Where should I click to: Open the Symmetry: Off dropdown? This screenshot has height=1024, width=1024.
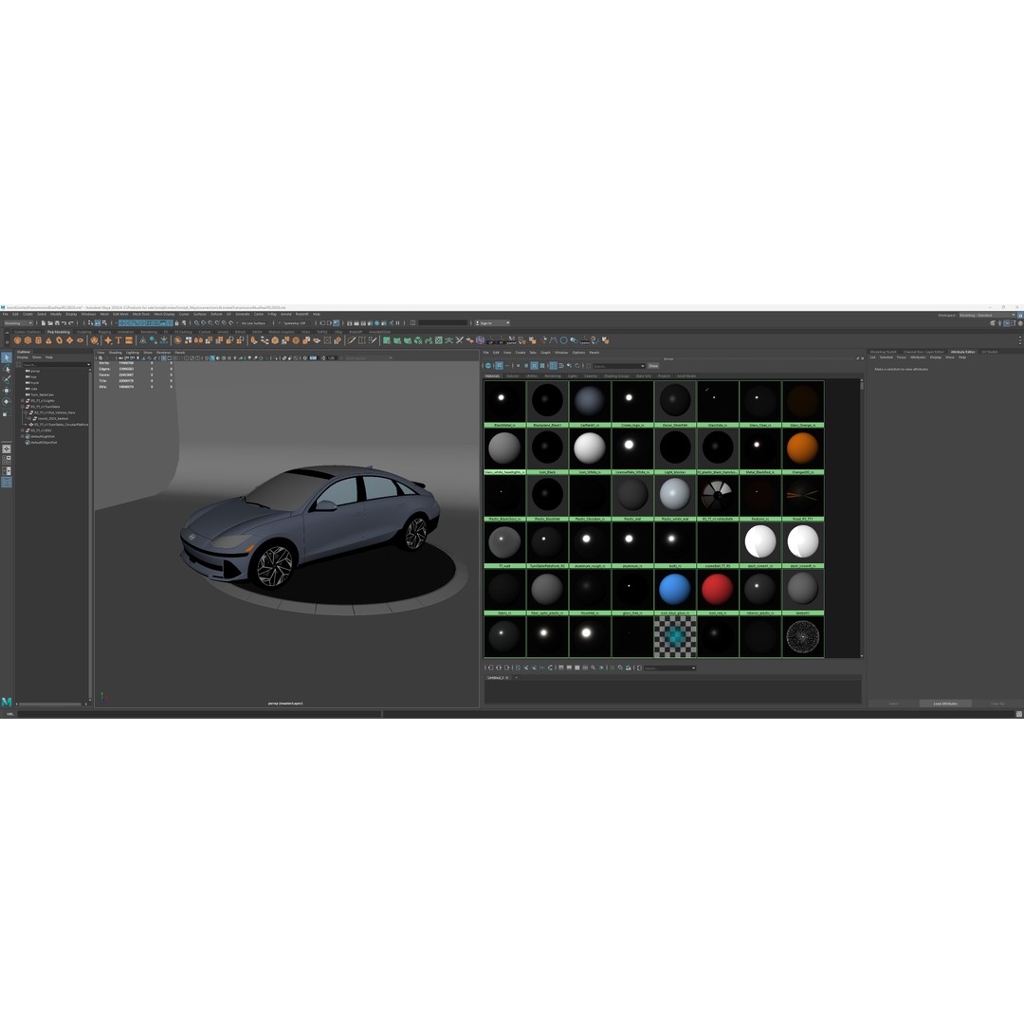295,322
